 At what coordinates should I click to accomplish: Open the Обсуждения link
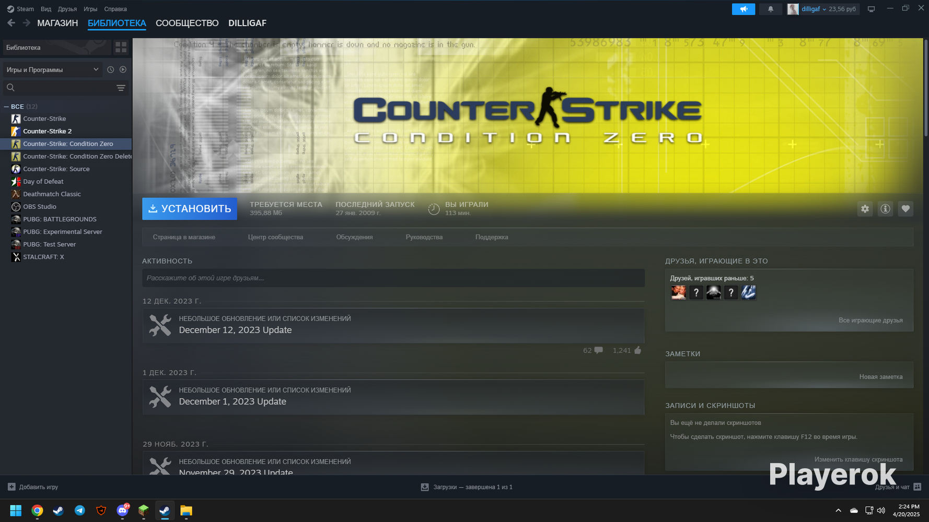[354, 237]
